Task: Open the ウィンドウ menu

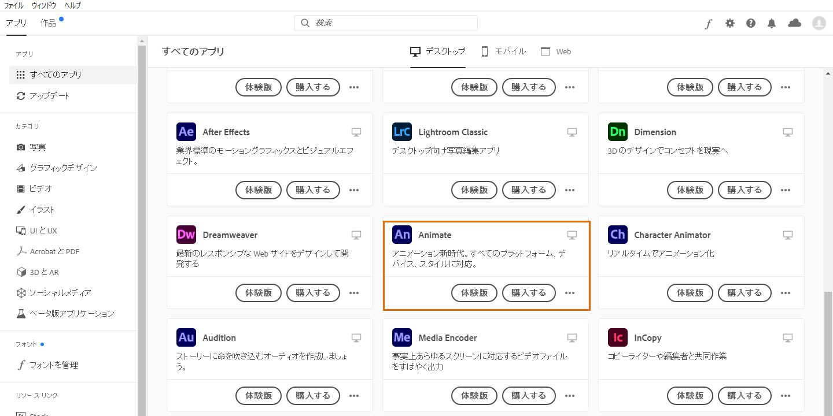Action: tap(44, 5)
